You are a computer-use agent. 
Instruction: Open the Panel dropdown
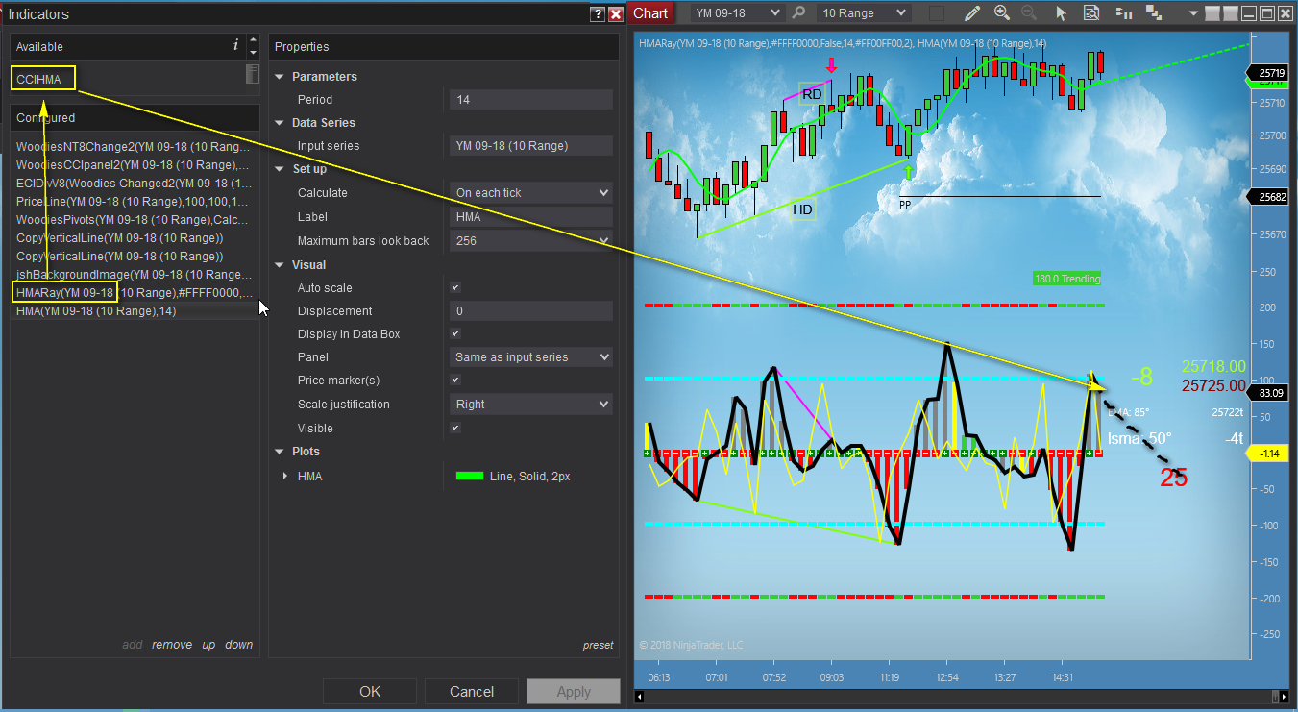coord(531,357)
